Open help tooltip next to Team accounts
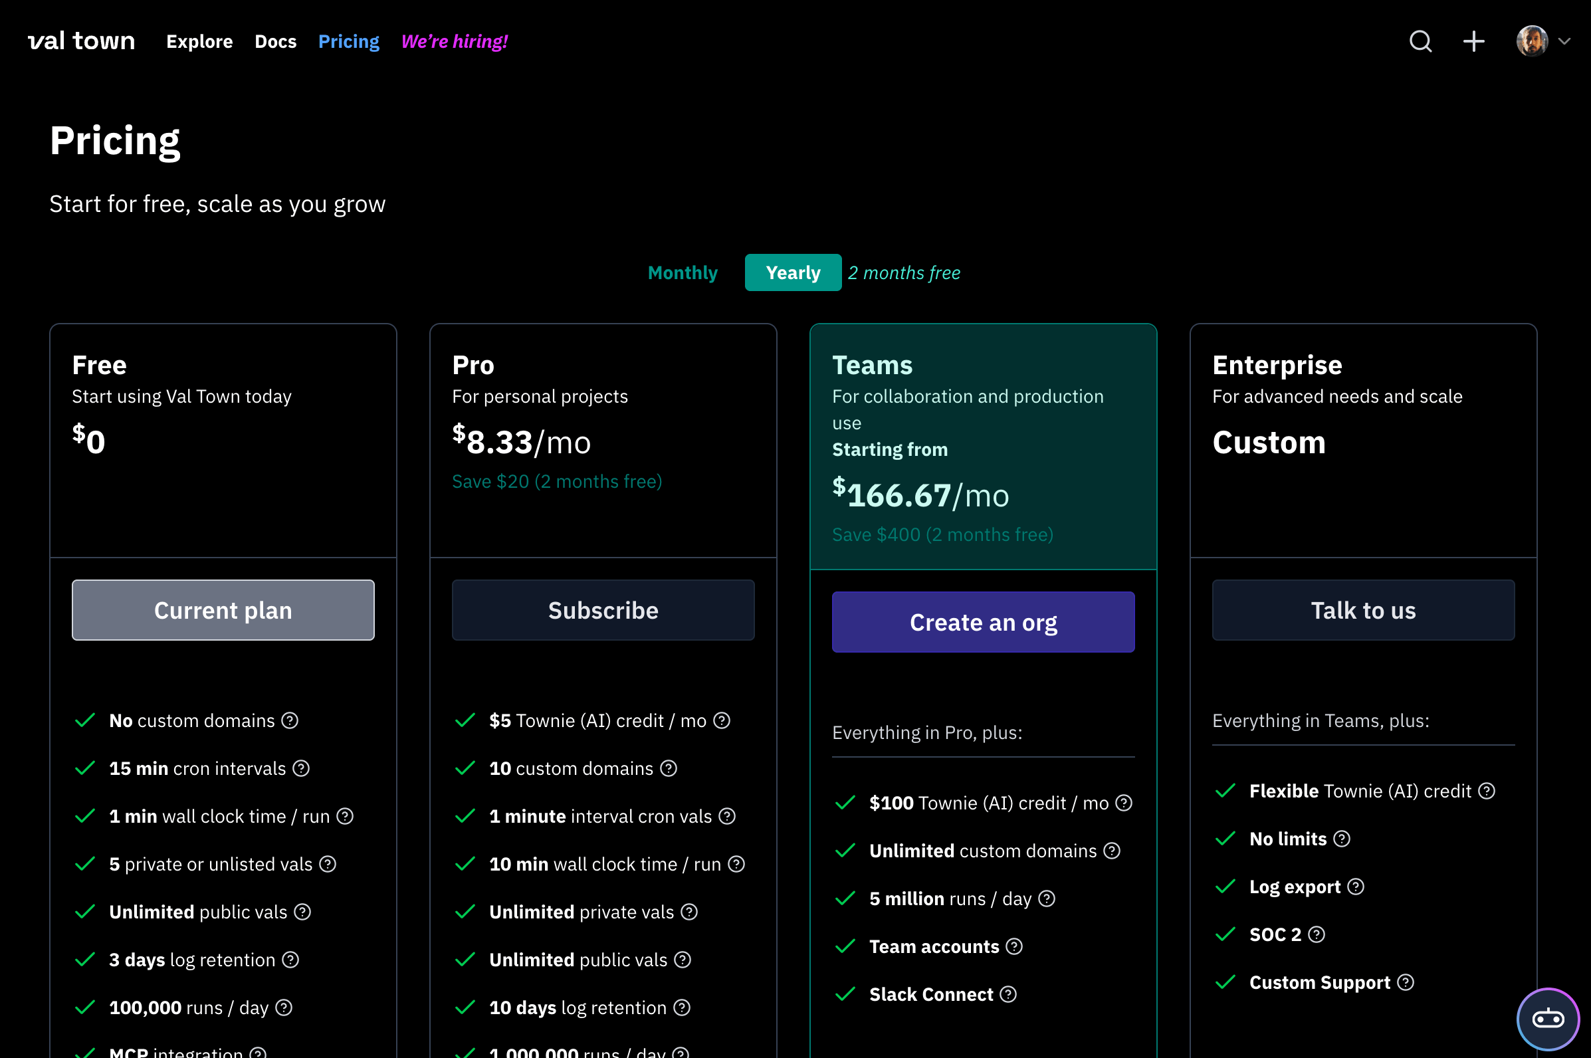The height and width of the screenshot is (1058, 1591). click(x=1014, y=946)
